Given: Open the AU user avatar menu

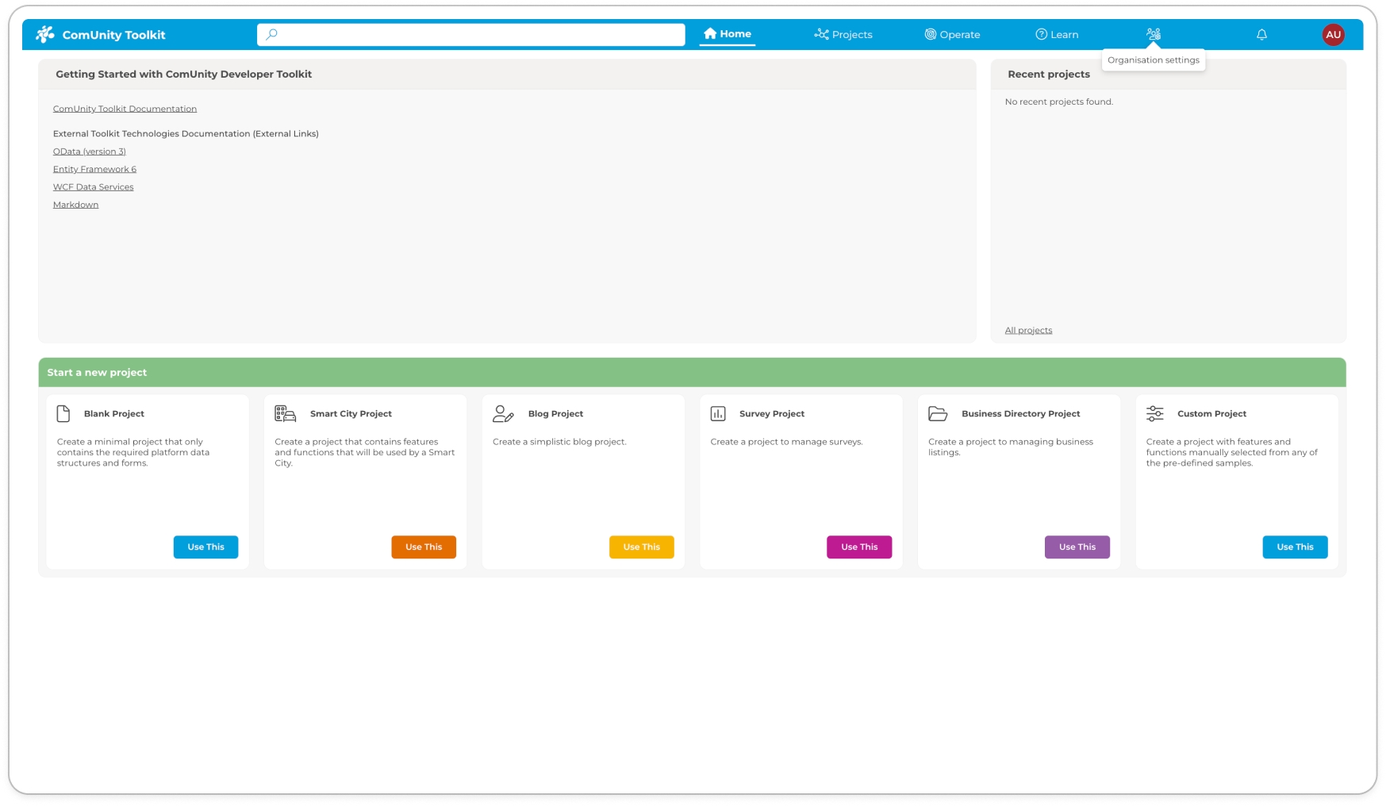Looking at the screenshot, I should (1333, 34).
